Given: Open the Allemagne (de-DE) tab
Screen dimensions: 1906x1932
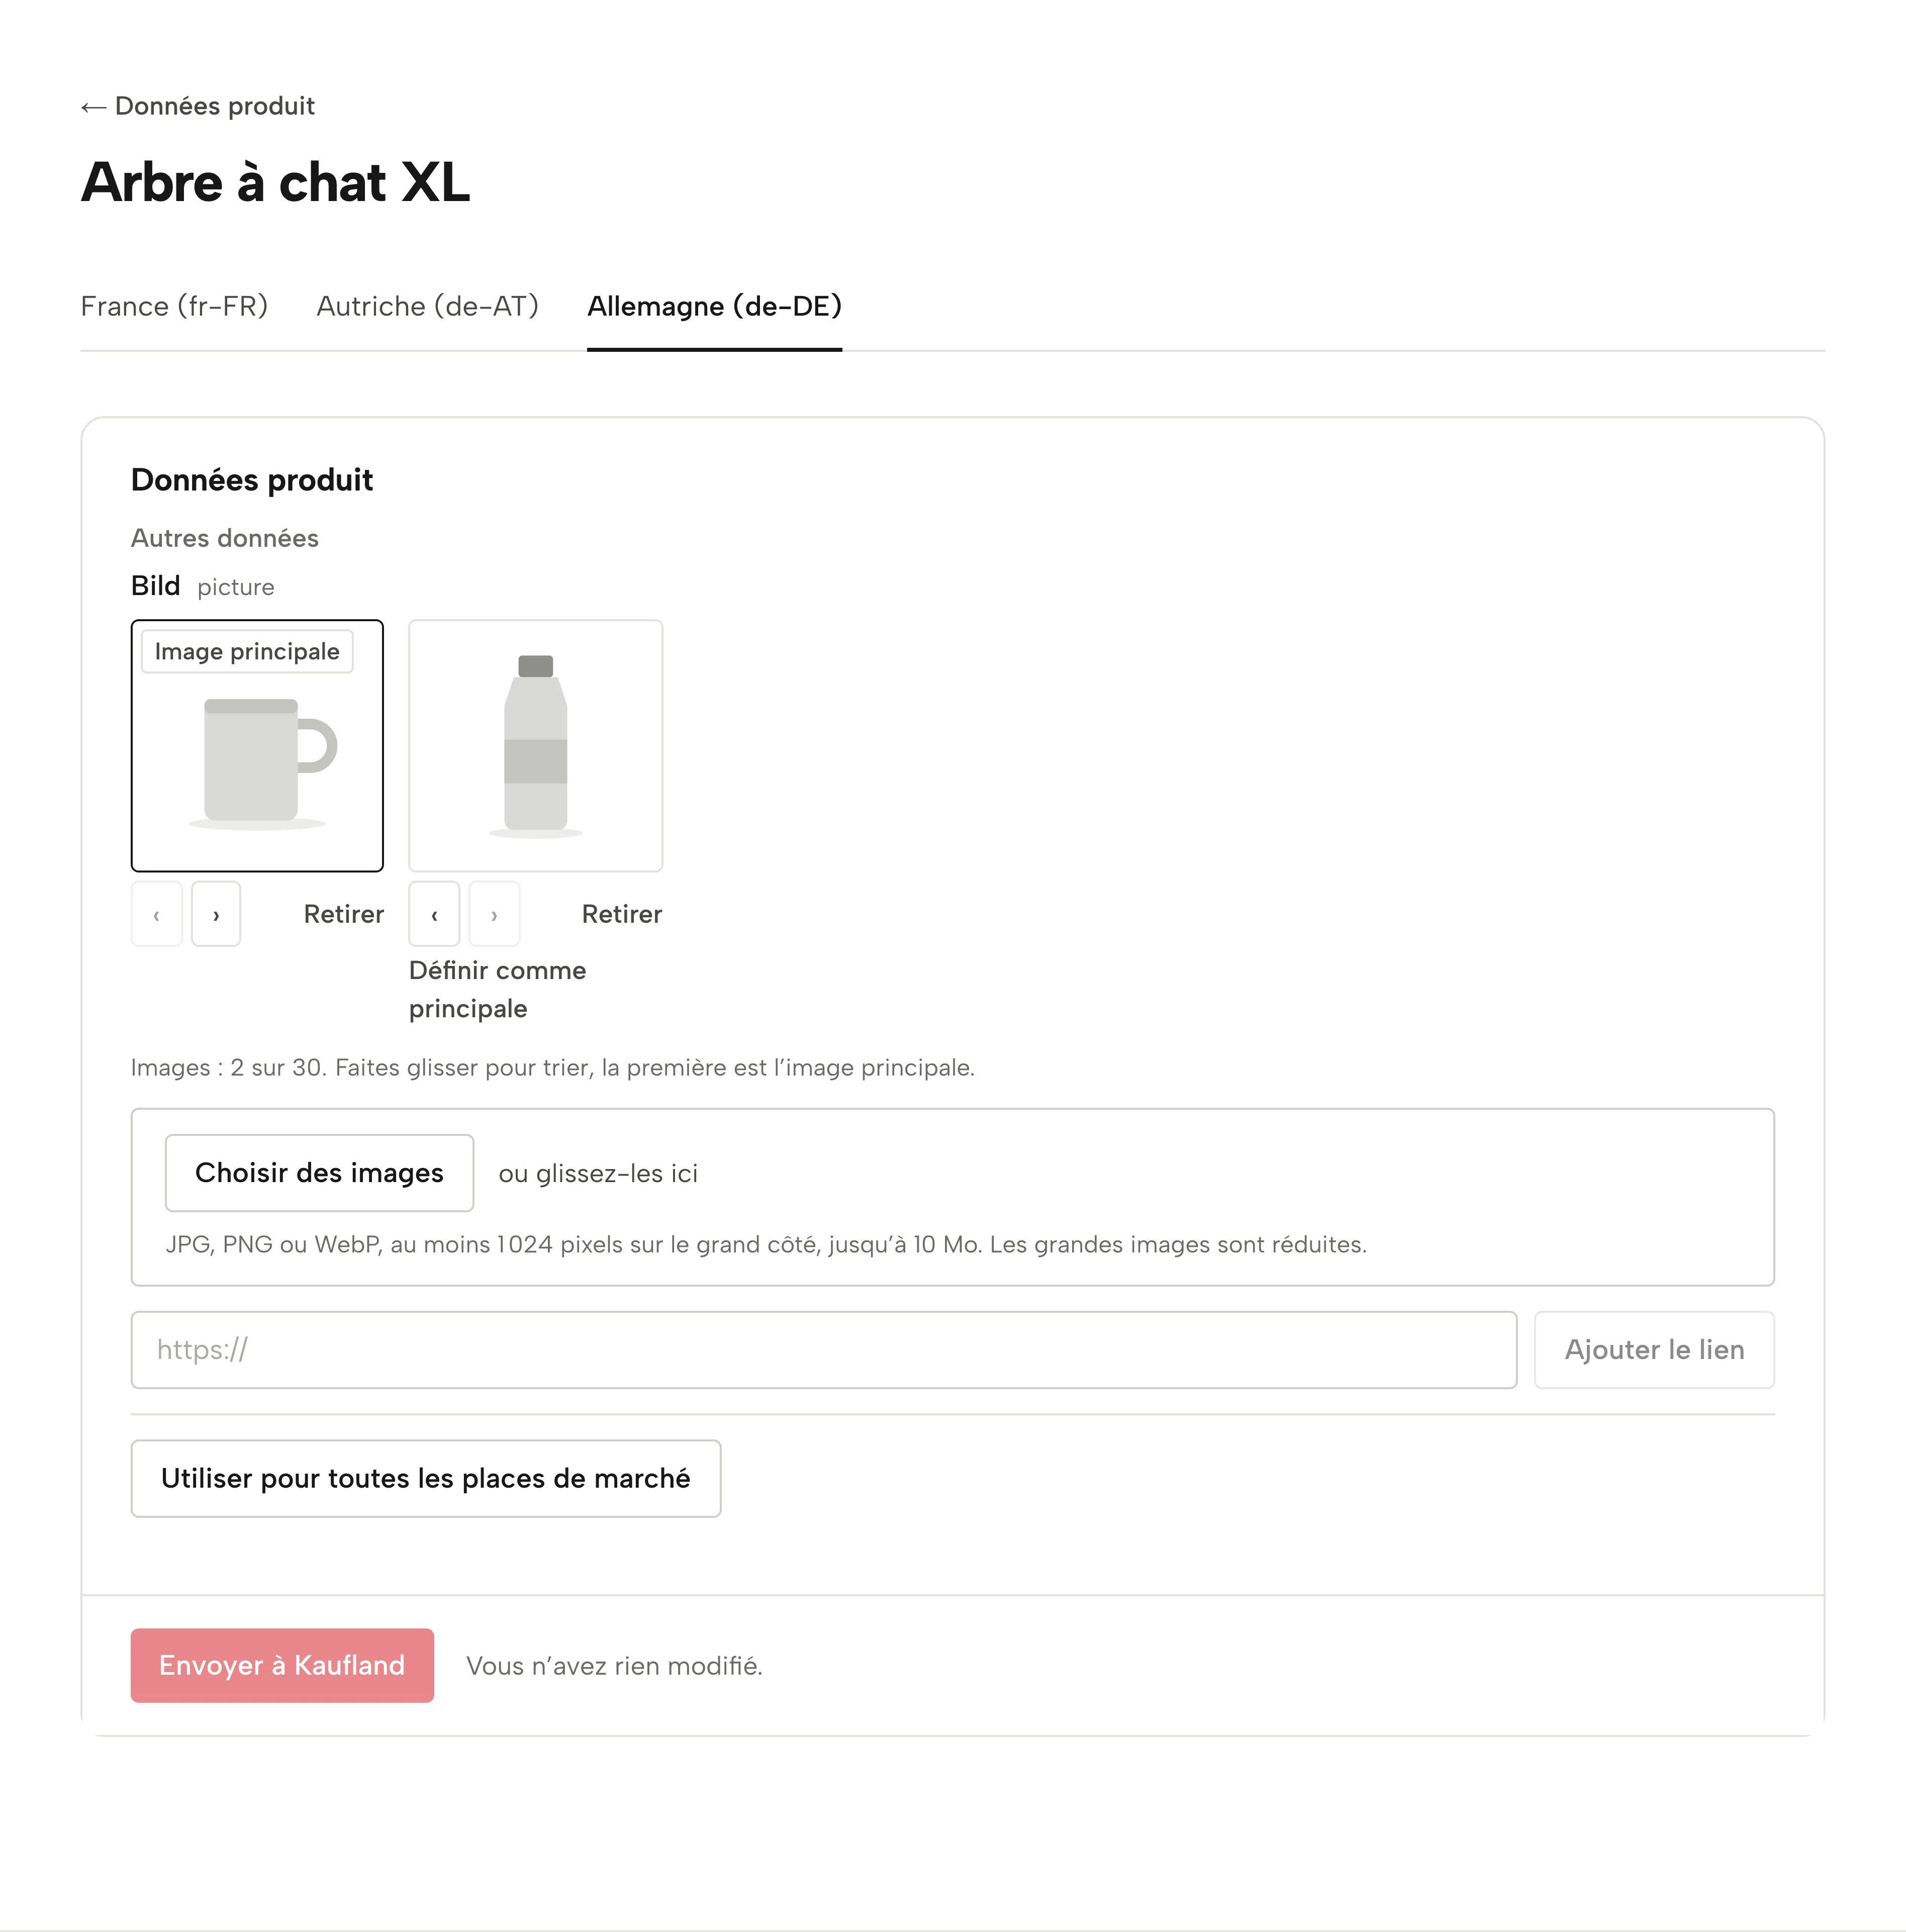Looking at the screenshot, I should click(714, 306).
